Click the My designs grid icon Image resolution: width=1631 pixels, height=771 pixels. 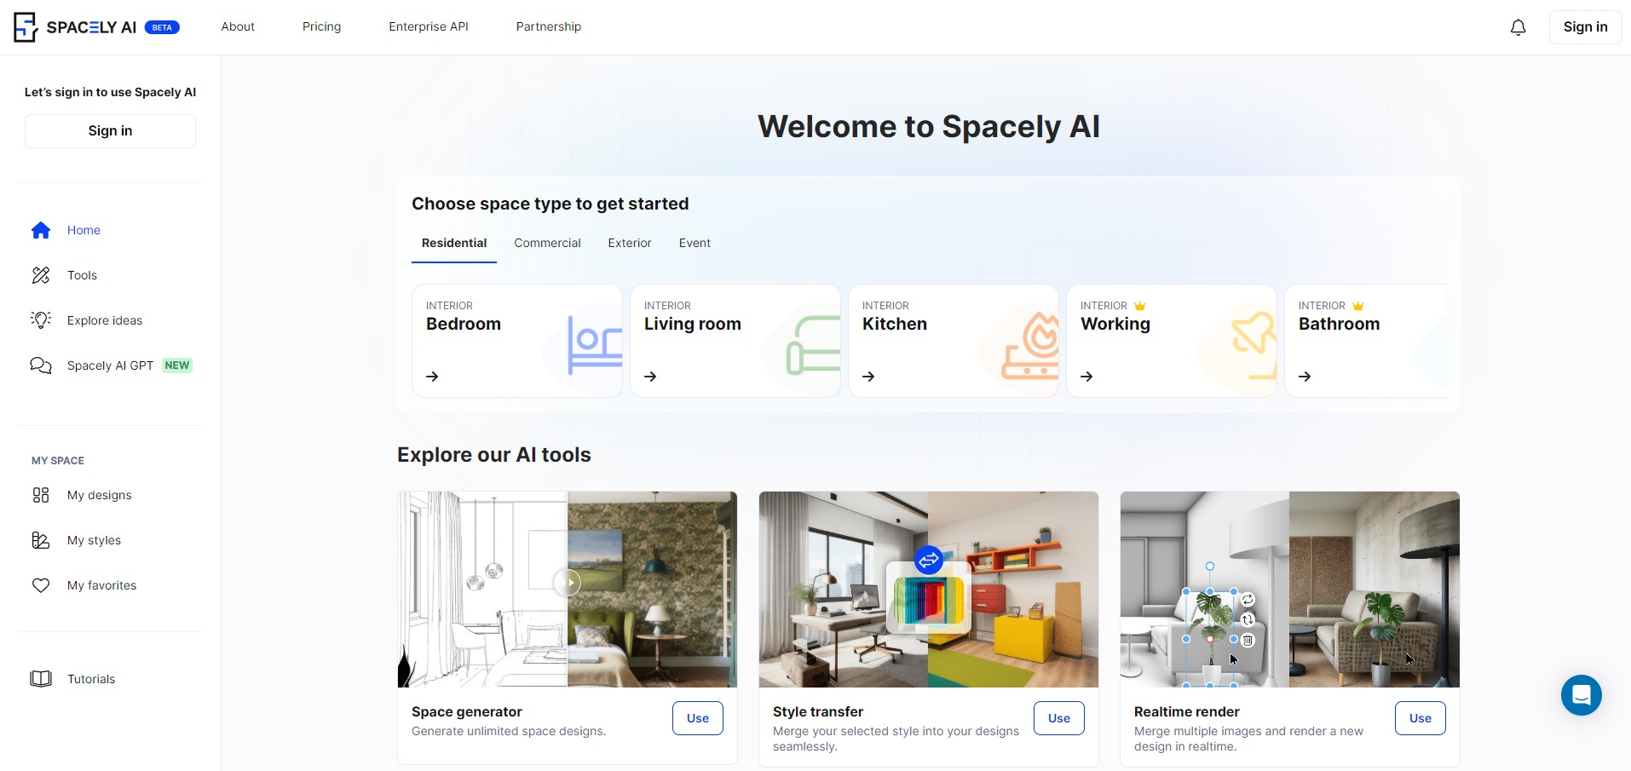pyautogui.click(x=41, y=495)
